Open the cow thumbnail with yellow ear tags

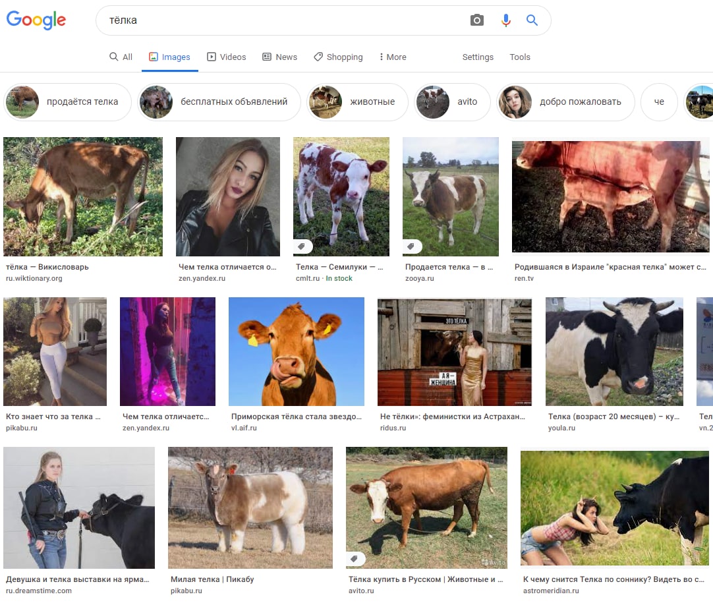point(296,351)
